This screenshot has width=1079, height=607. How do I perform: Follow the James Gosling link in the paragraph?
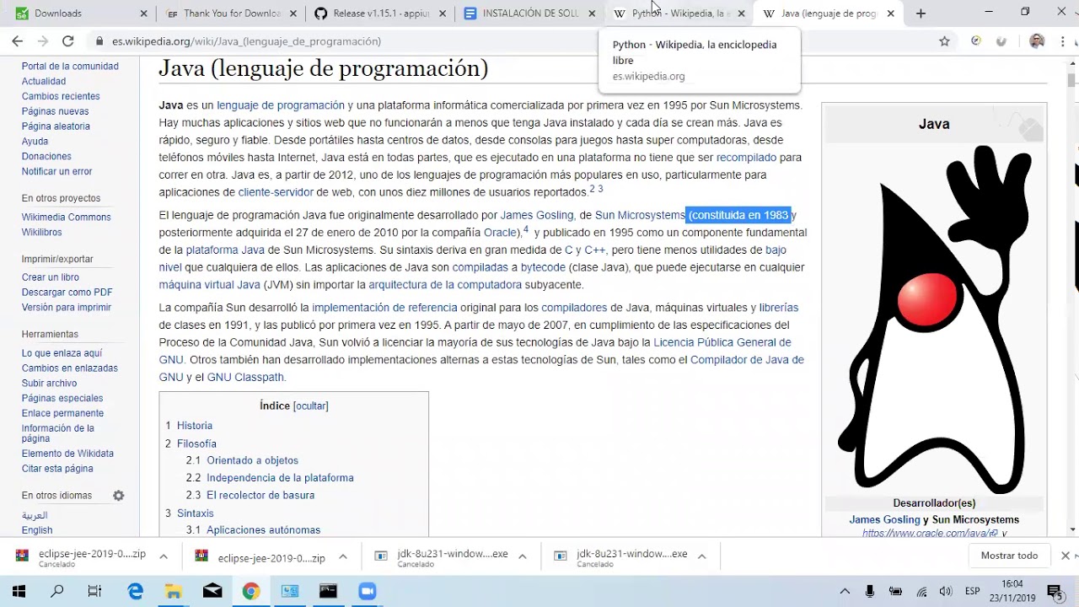[537, 215]
